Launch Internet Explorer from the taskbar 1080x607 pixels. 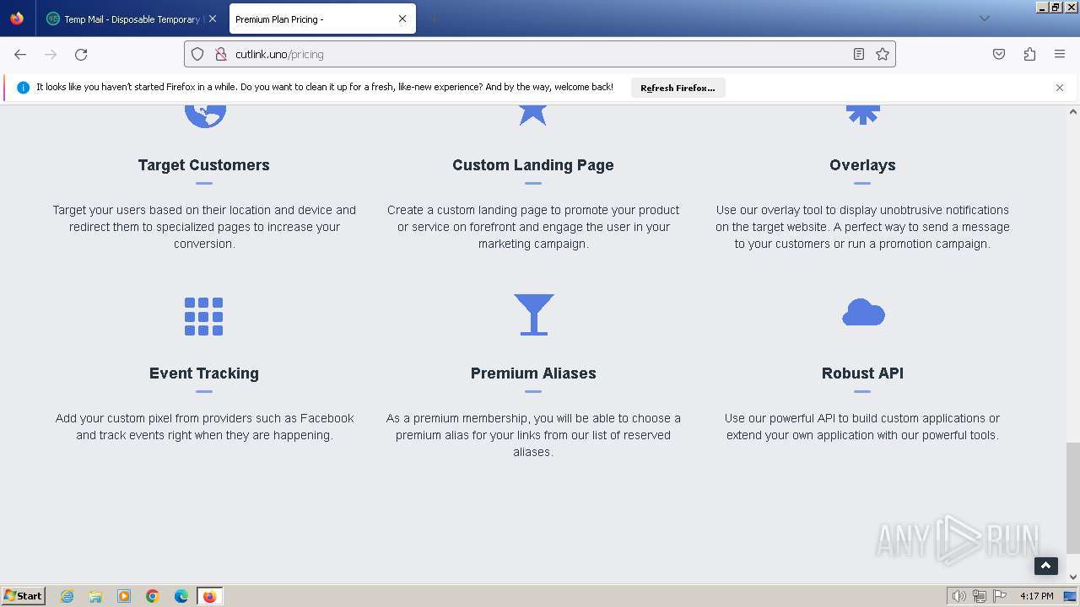click(x=67, y=596)
